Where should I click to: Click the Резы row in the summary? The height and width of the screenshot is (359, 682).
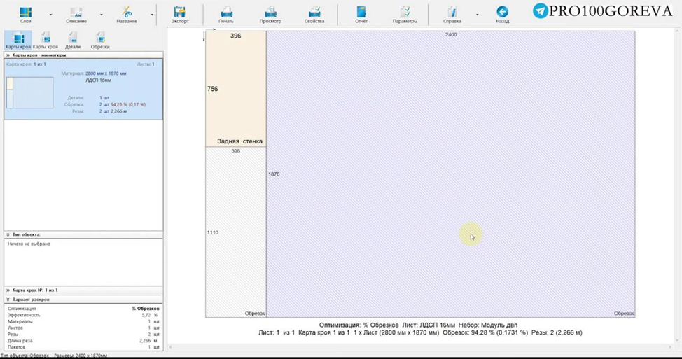click(x=83, y=335)
